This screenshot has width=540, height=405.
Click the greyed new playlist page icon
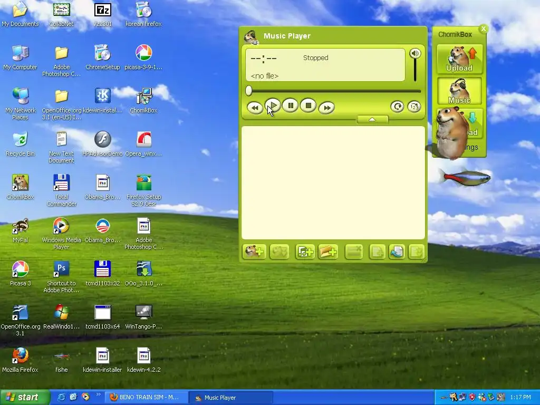pos(377,252)
